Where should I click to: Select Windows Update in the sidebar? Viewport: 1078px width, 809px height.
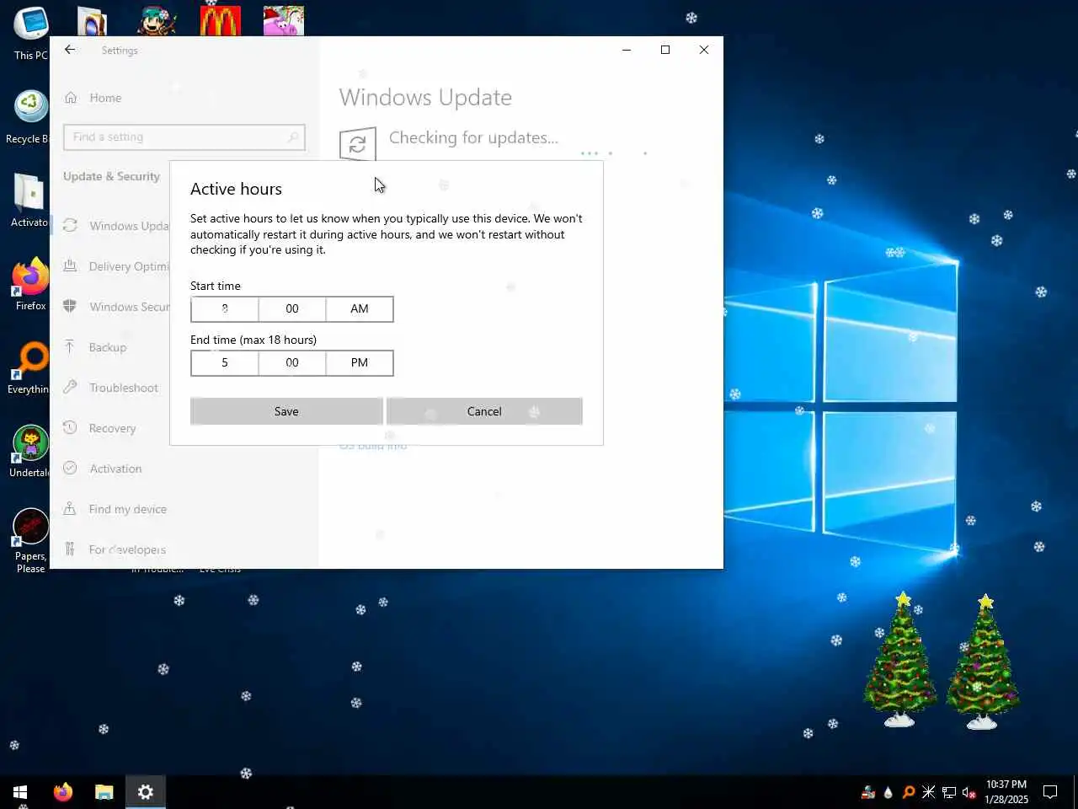(x=110, y=226)
